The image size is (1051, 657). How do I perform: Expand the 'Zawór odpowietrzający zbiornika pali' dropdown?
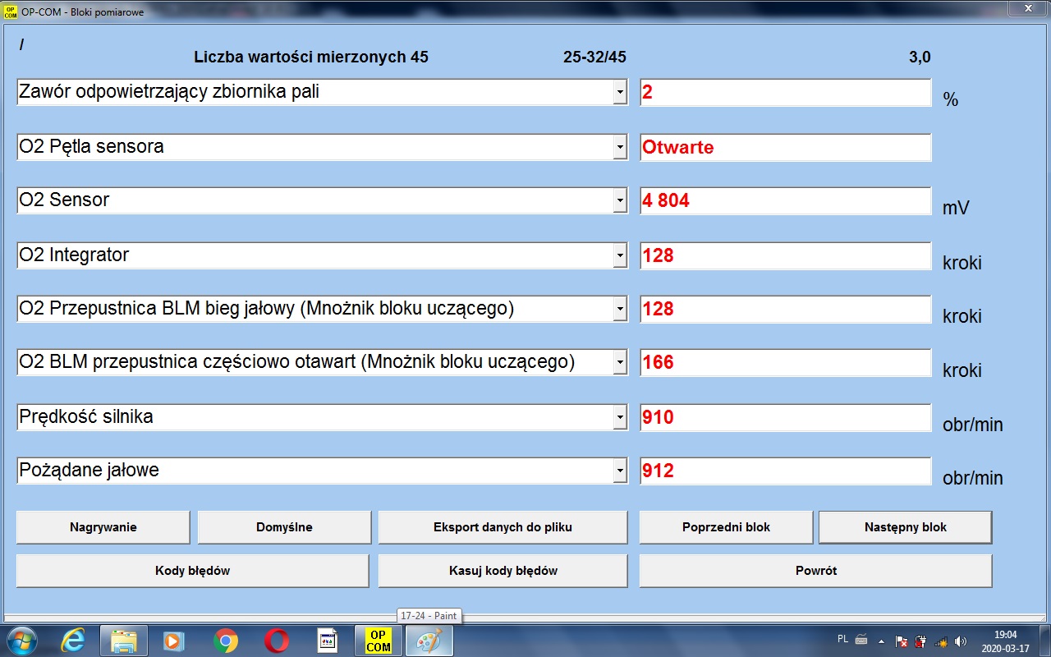point(620,93)
